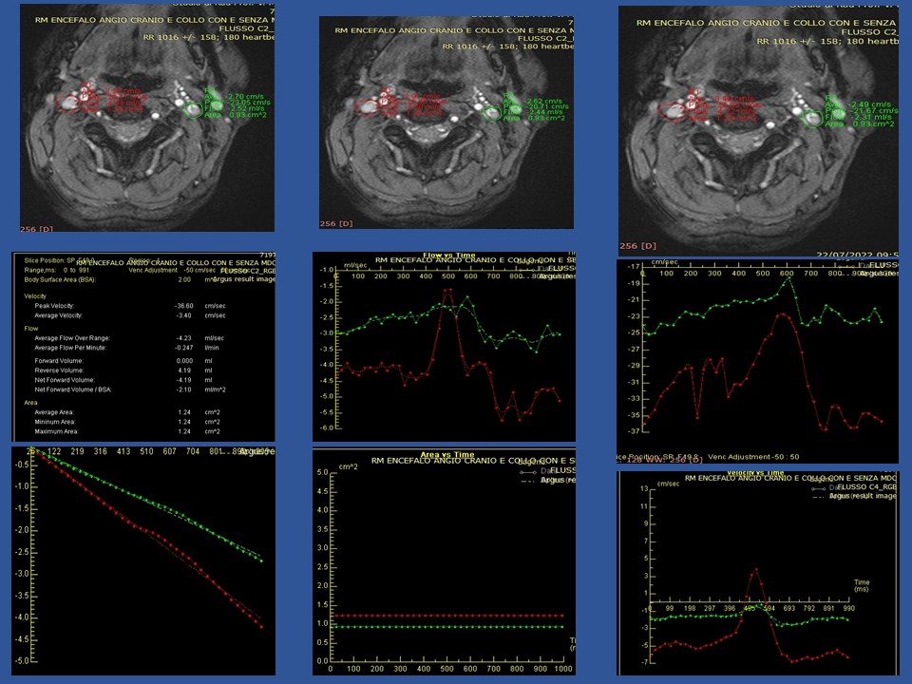Click the "Average Flow Over Range:" label

click(72, 338)
